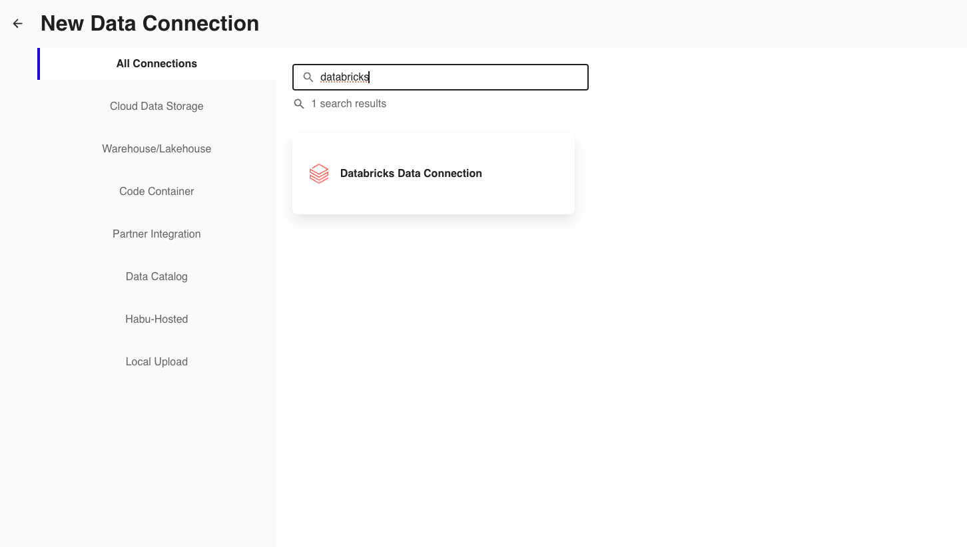
Task: Filter by Partner Integration
Action: pyautogui.click(x=157, y=234)
